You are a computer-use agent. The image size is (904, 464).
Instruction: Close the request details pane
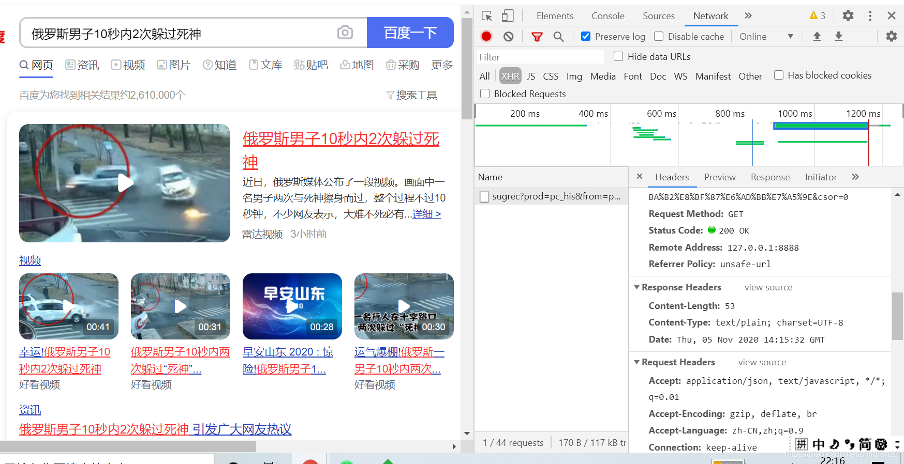pos(640,177)
